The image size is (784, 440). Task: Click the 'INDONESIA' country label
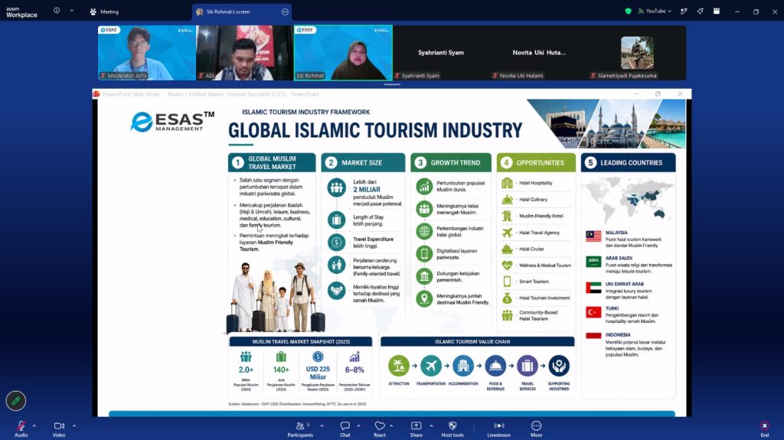[x=618, y=335]
